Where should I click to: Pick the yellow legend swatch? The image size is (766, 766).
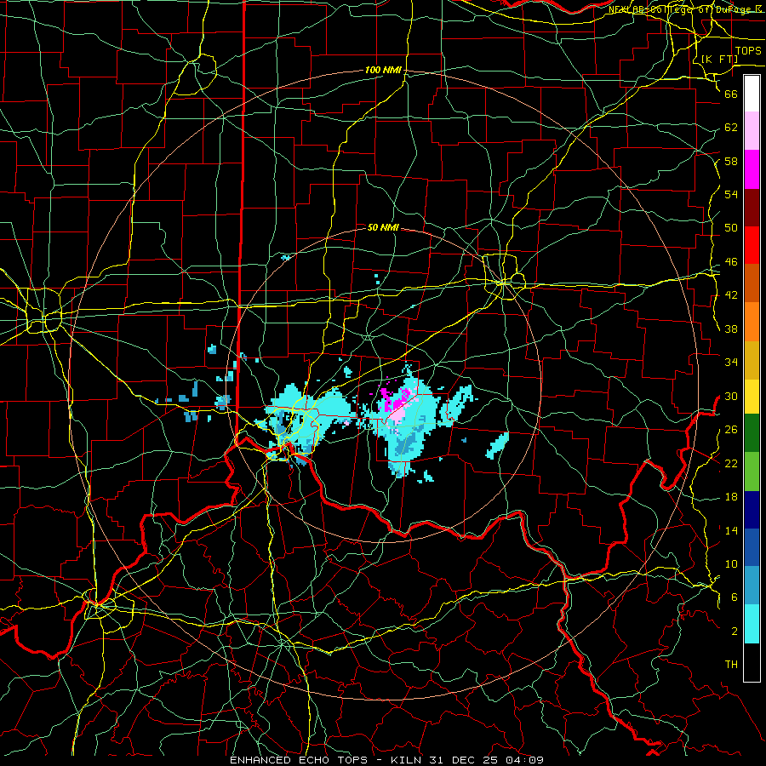(x=752, y=397)
